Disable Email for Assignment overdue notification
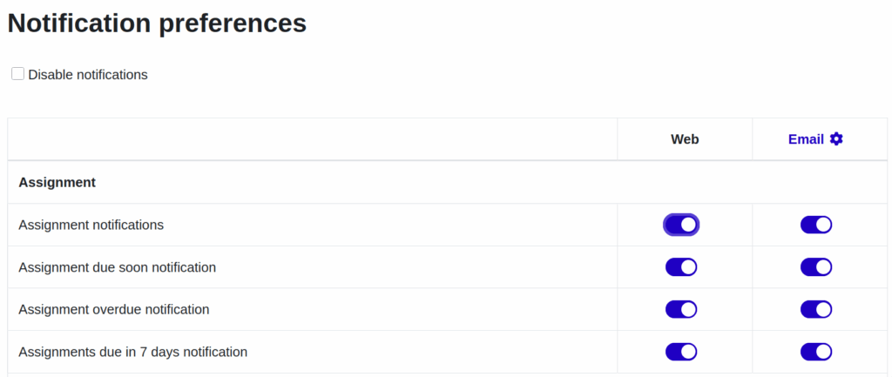 click(x=816, y=309)
